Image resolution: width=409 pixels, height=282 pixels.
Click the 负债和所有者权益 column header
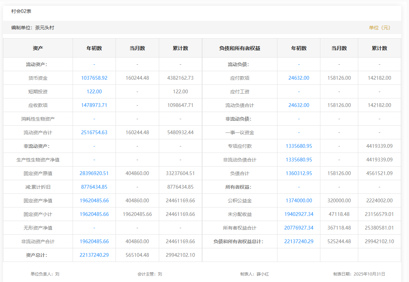pos(240,48)
